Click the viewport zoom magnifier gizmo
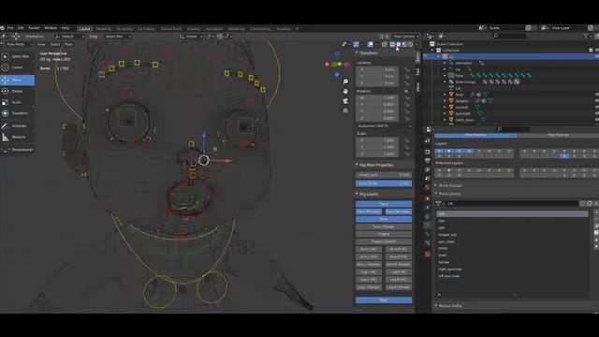The width and height of the screenshot is (599, 337). click(x=345, y=81)
